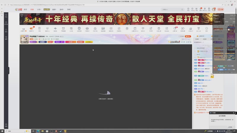Open the Windows Start menu
Viewport: 237px width, 133px height.
(2, 131)
